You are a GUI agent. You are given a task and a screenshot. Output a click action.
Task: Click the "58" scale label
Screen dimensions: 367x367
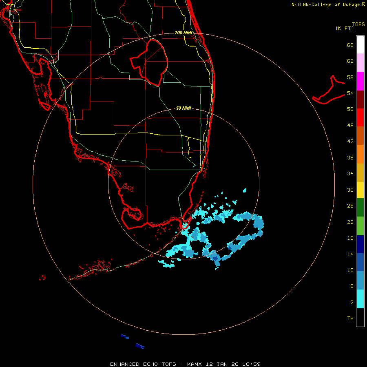coord(350,77)
